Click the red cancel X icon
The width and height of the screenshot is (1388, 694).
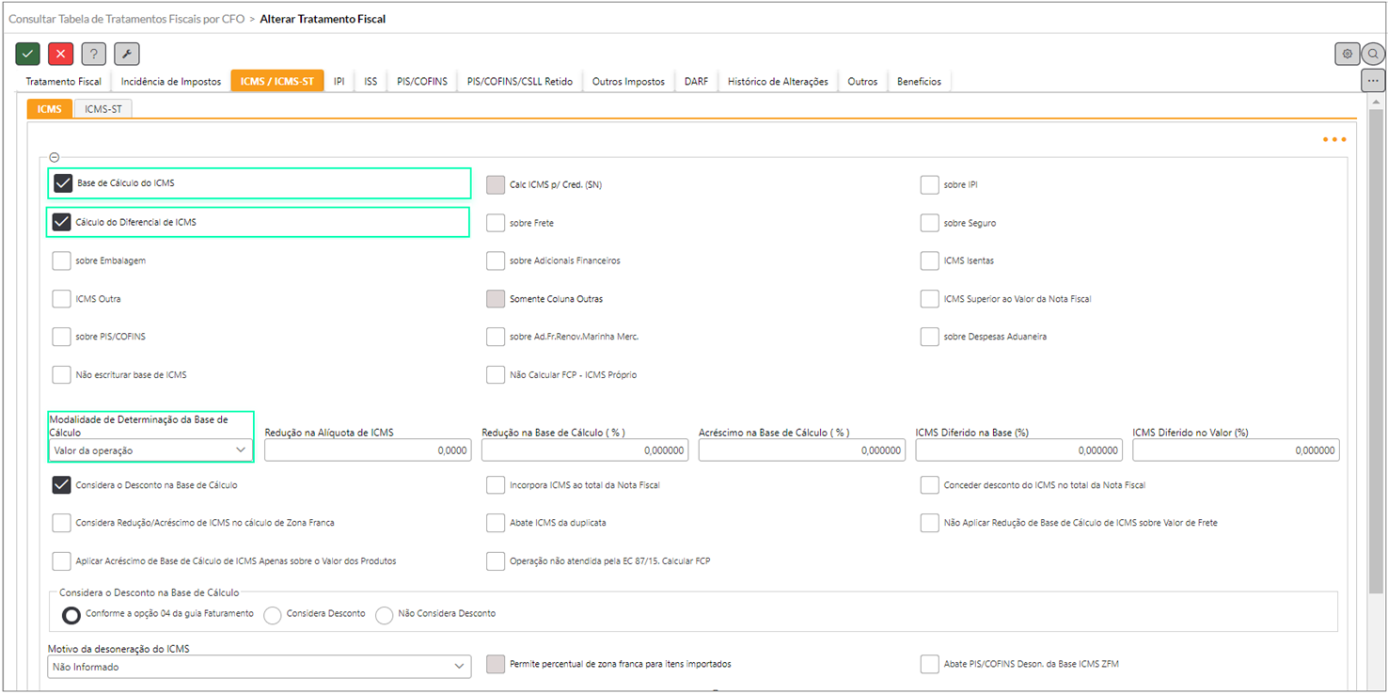[x=61, y=55]
